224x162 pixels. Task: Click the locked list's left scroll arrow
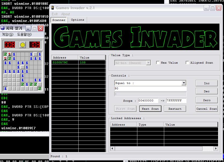pos(112,148)
